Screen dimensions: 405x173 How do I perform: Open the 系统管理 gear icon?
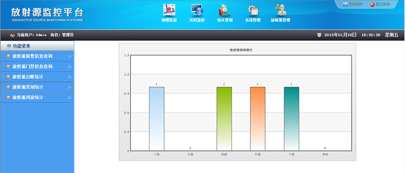click(252, 10)
